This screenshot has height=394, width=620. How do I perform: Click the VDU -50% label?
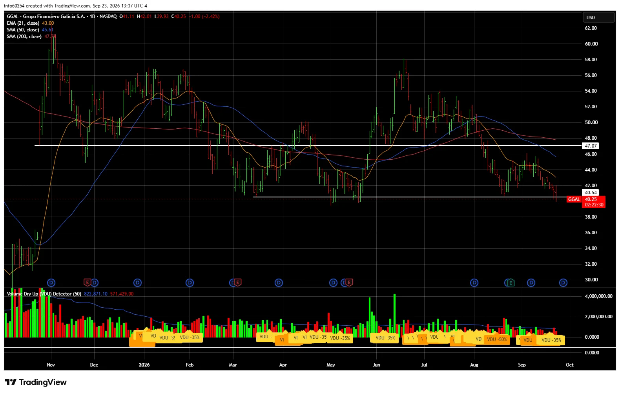(x=497, y=339)
